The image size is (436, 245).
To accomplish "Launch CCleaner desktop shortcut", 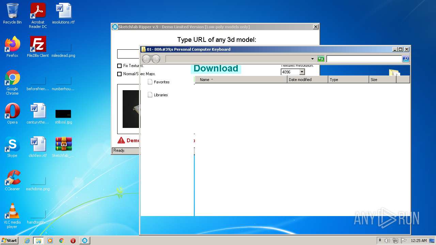I will (x=12, y=180).
